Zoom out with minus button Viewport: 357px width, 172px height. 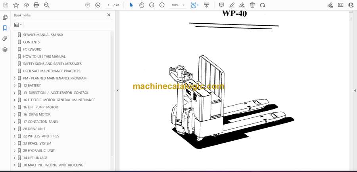(152, 5)
